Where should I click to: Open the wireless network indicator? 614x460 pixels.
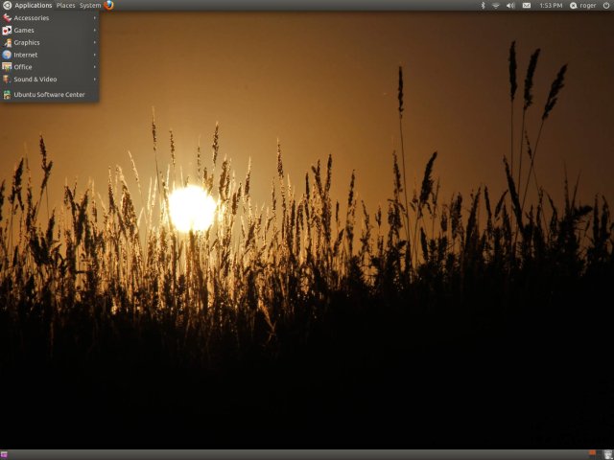pyautogui.click(x=496, y=5)
